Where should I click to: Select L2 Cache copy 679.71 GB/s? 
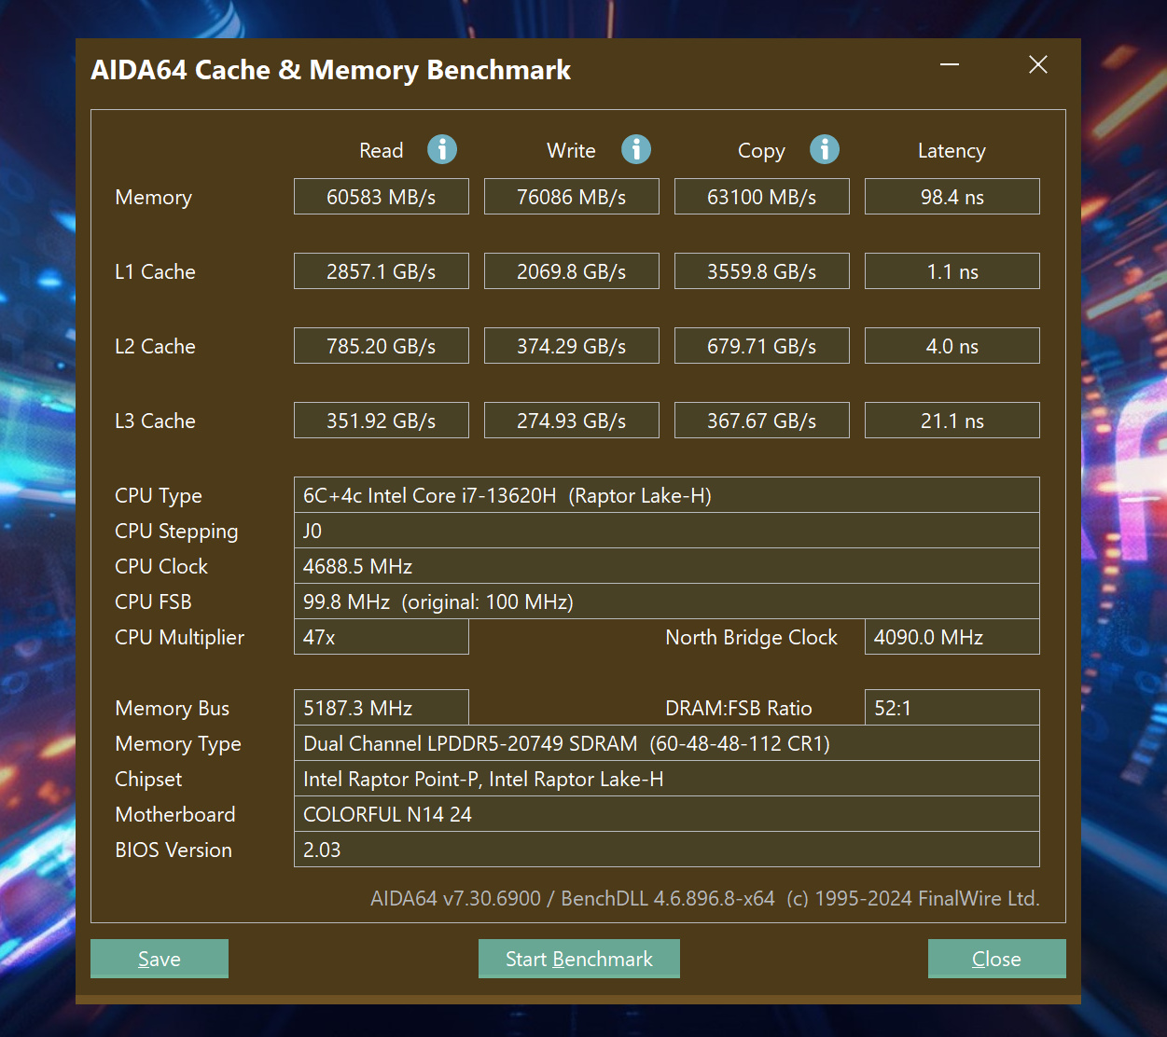pyautogui.click(x=762, y=346)
